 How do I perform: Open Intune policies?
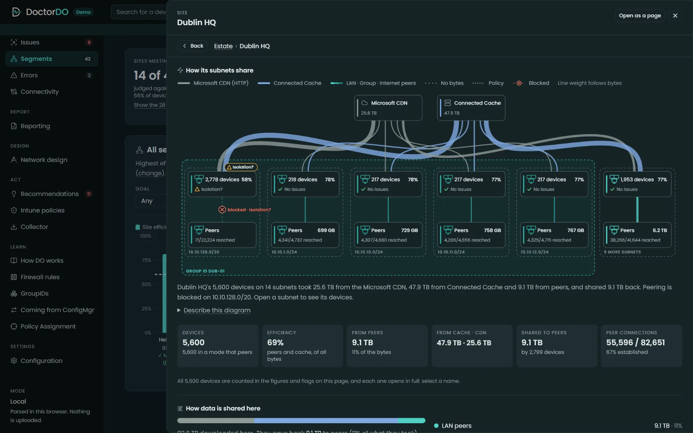[x=52, y=210]
